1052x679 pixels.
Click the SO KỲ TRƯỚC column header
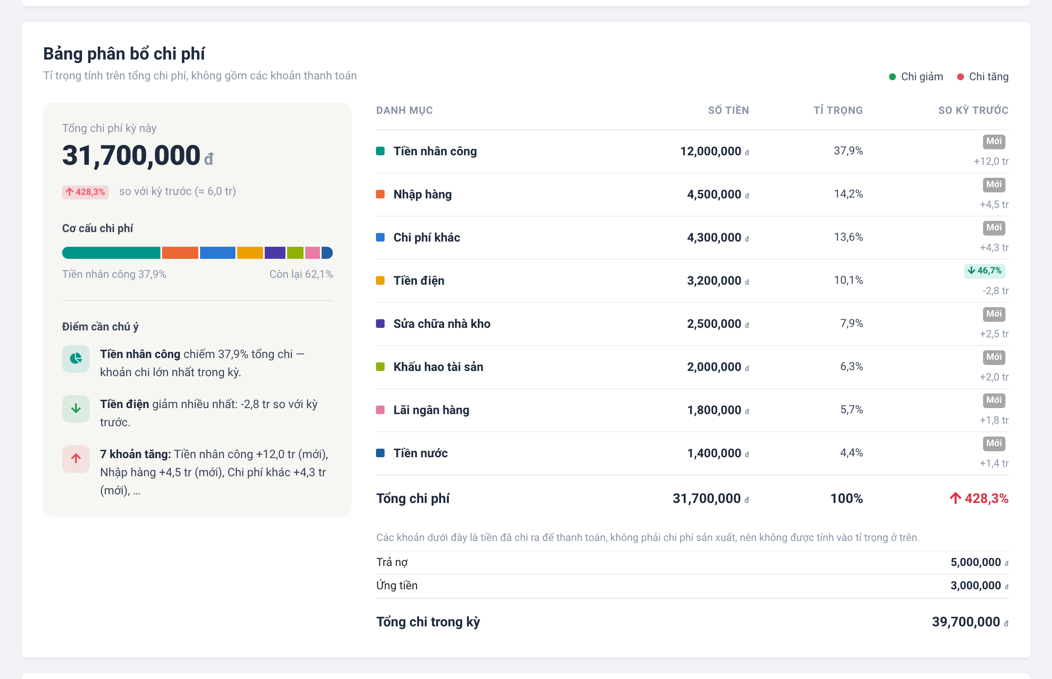click(x=973, y=110)
